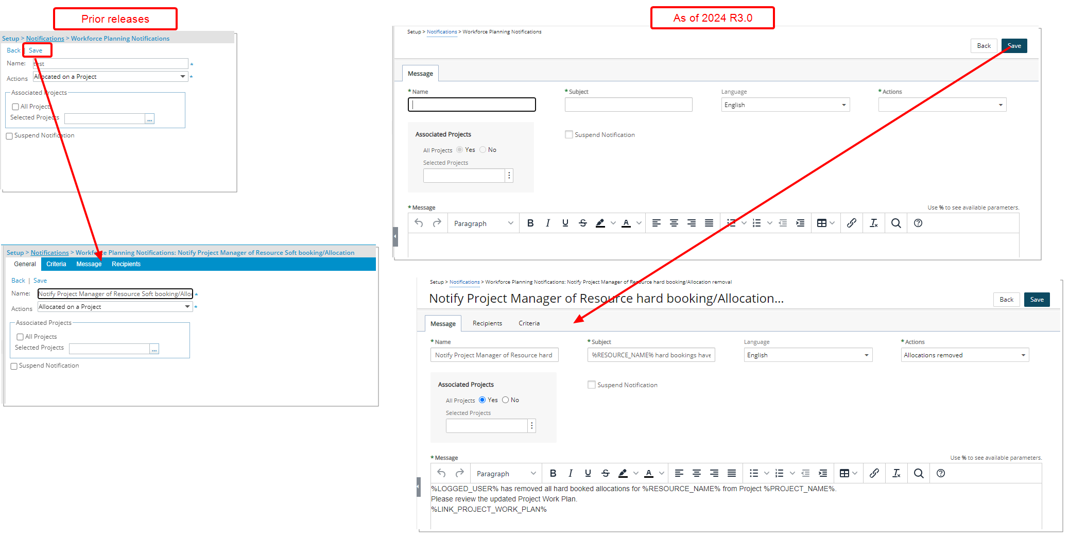Clear formatting in the hard booking message editor

896,473
